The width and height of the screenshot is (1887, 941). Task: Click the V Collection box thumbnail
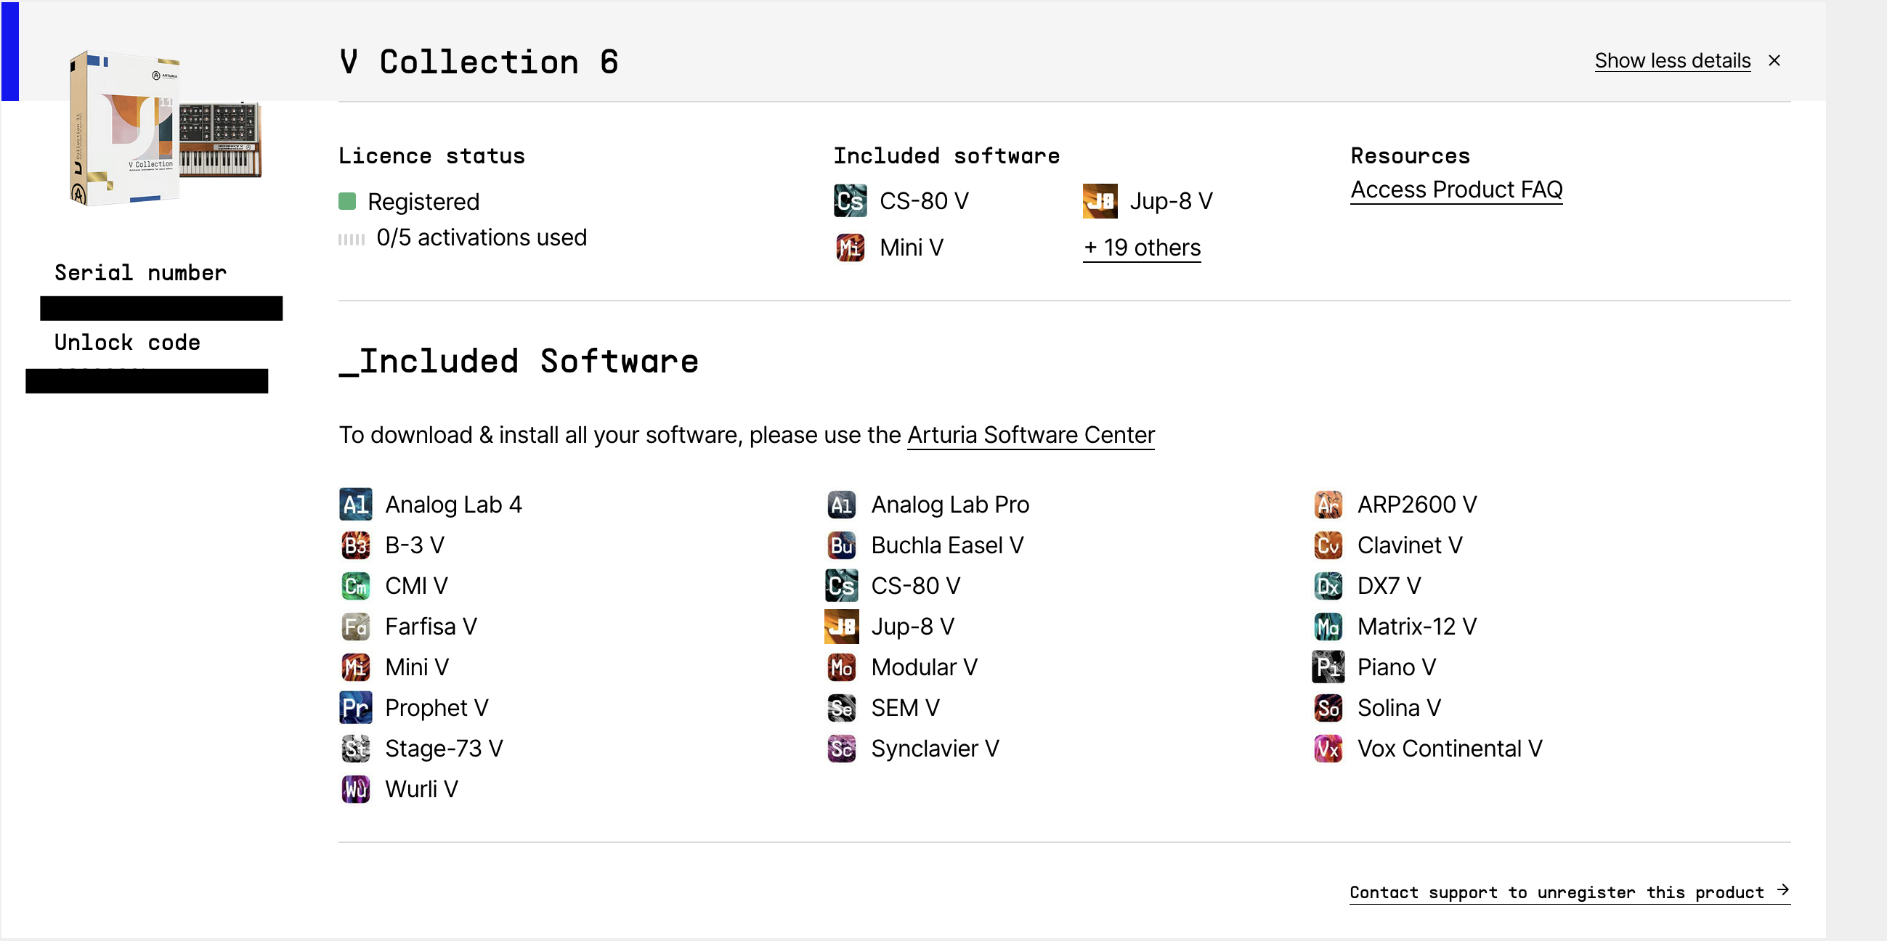pyautogui.click(x=165, y=128)
